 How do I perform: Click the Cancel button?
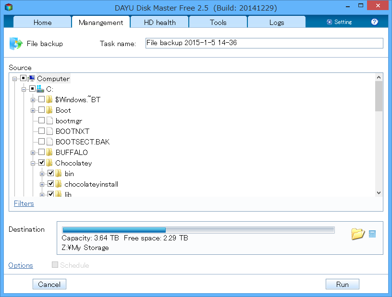click(49, 284)
